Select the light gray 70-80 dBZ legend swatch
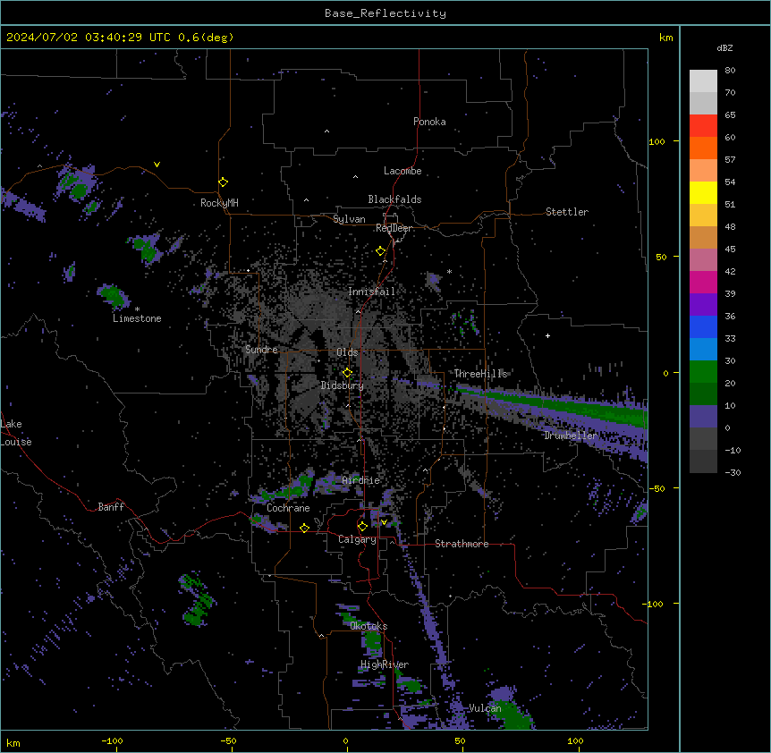 click(x=703, y=80)
